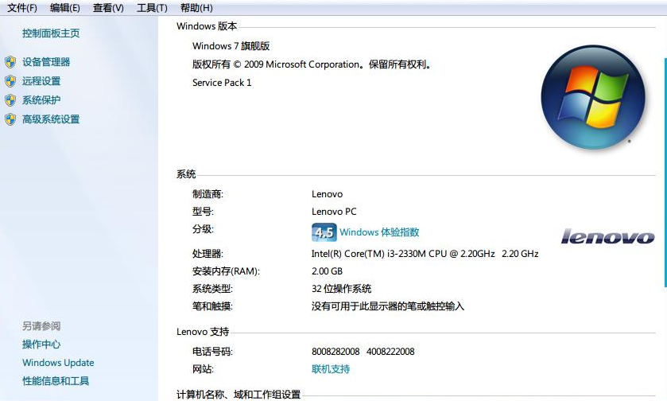Go to 控制面板主页
This screenshot has height=401, width=667.
pos(51,33)
